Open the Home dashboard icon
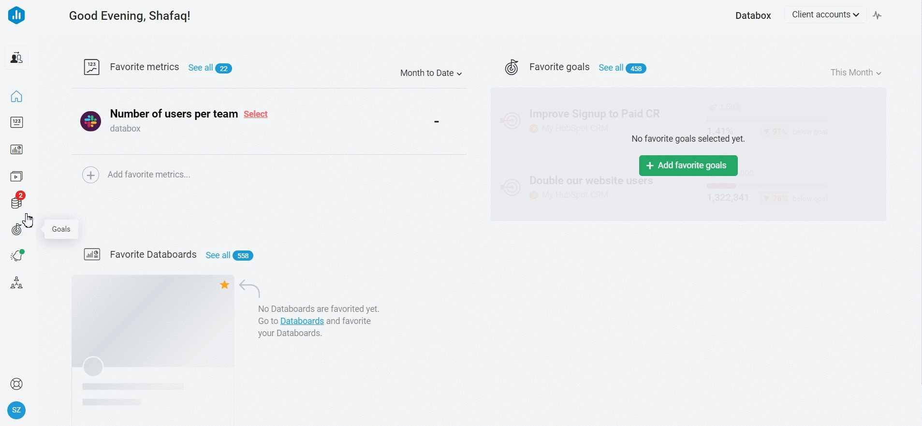922x426 pixels. point(17,97)
